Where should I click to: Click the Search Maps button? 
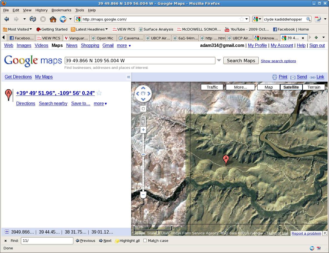tap(241, 61)
